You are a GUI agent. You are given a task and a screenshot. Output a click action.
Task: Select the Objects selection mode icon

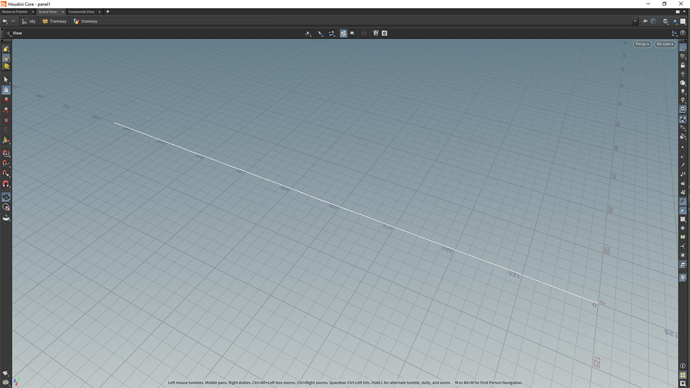[6, 48]
